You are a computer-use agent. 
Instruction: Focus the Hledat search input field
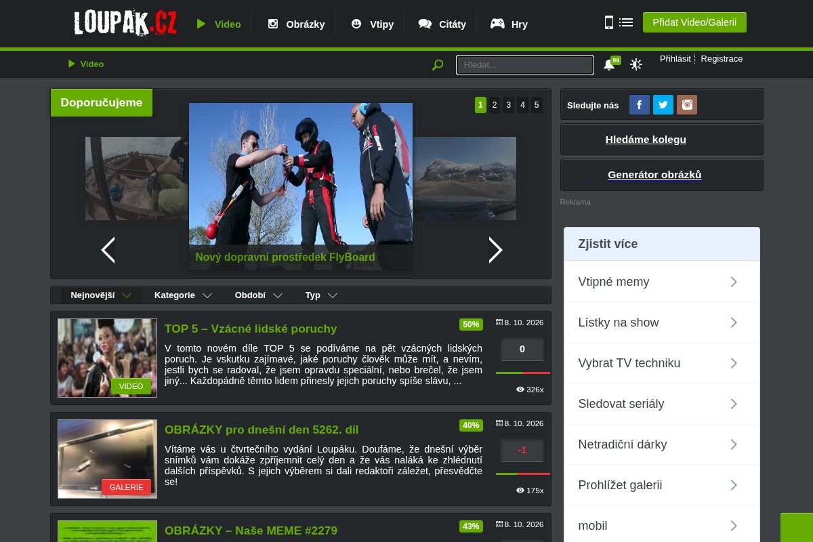click(x=525, y=65)
